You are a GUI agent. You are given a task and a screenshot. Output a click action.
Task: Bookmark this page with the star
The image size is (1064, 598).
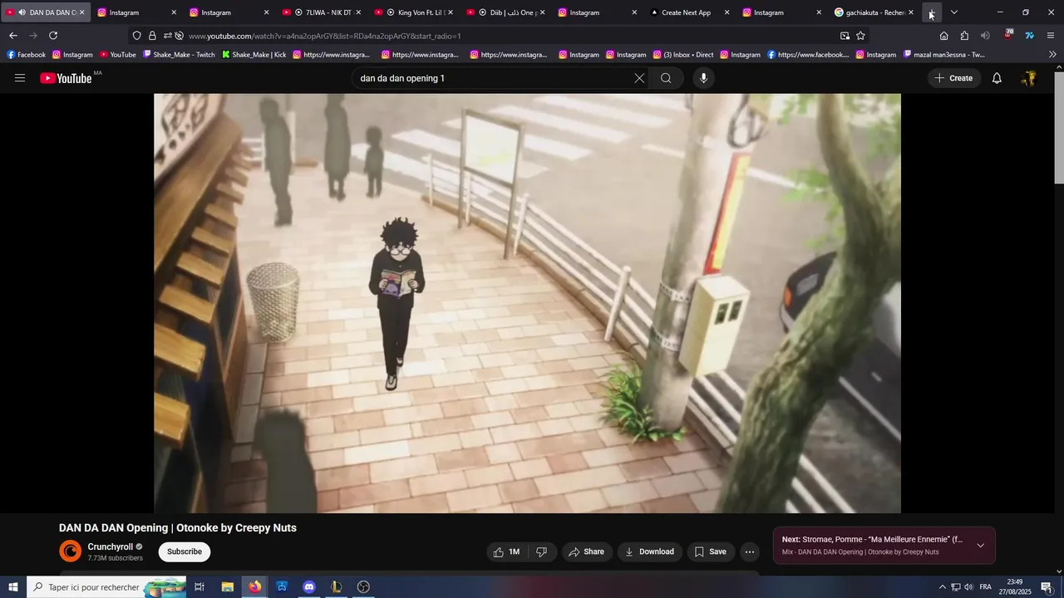click(860, 36)
